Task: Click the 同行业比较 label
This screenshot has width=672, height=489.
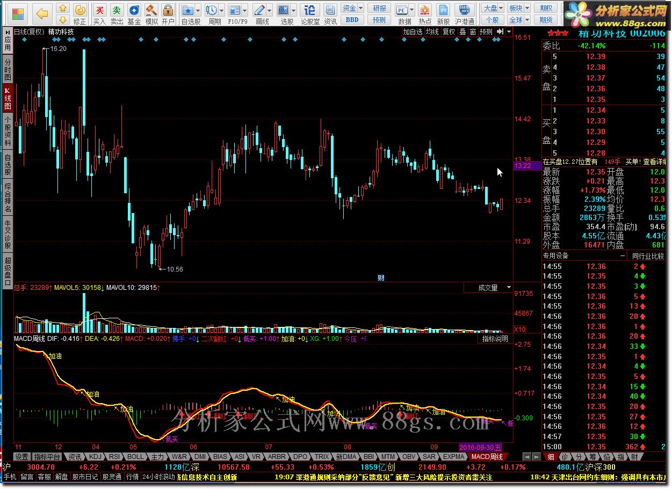Action: tap(648, 256)
